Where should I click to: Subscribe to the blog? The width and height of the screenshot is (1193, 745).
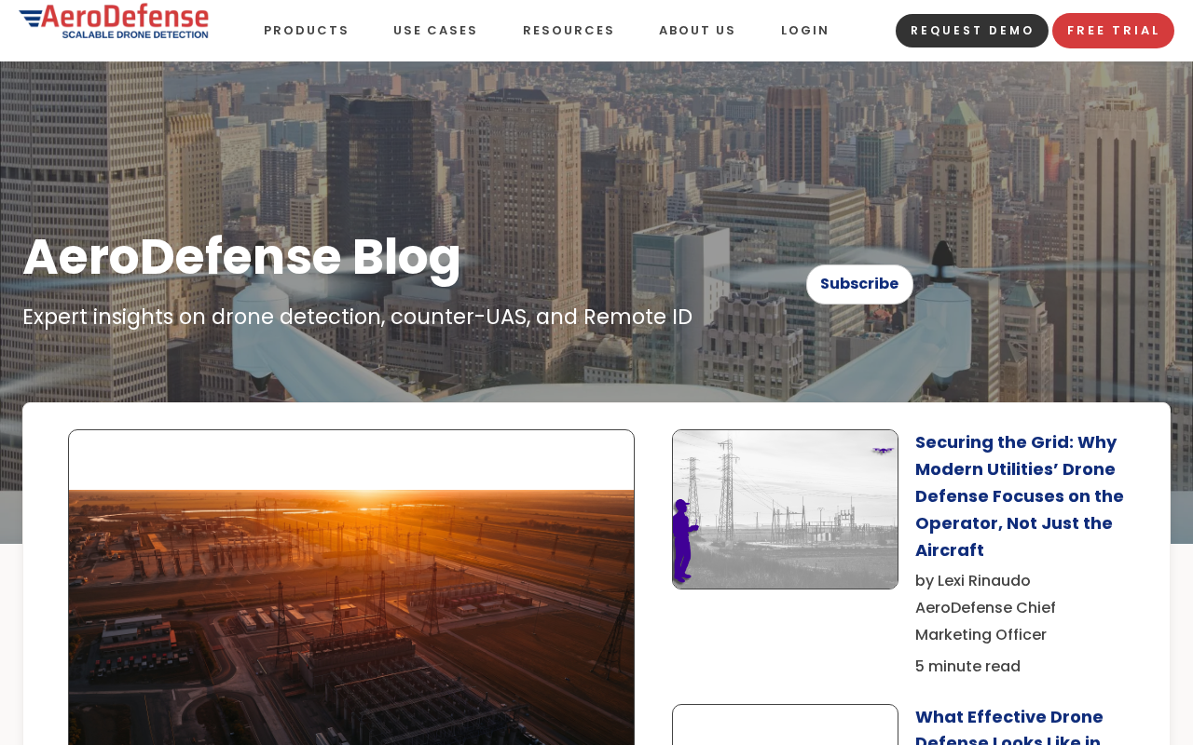click(x=859, y=284)
